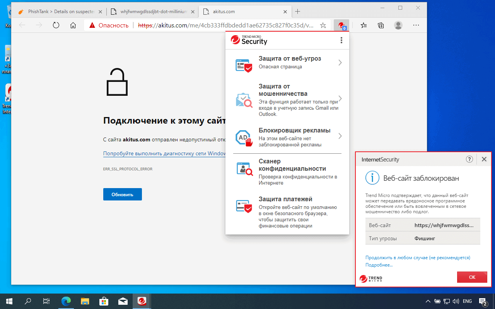Click the battery icon in system tray
Screen dimensions: 495x309
[x=437, y=301]
